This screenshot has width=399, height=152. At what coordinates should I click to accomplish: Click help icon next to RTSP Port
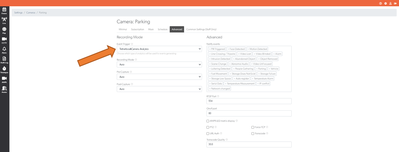[x=218, y=96]
